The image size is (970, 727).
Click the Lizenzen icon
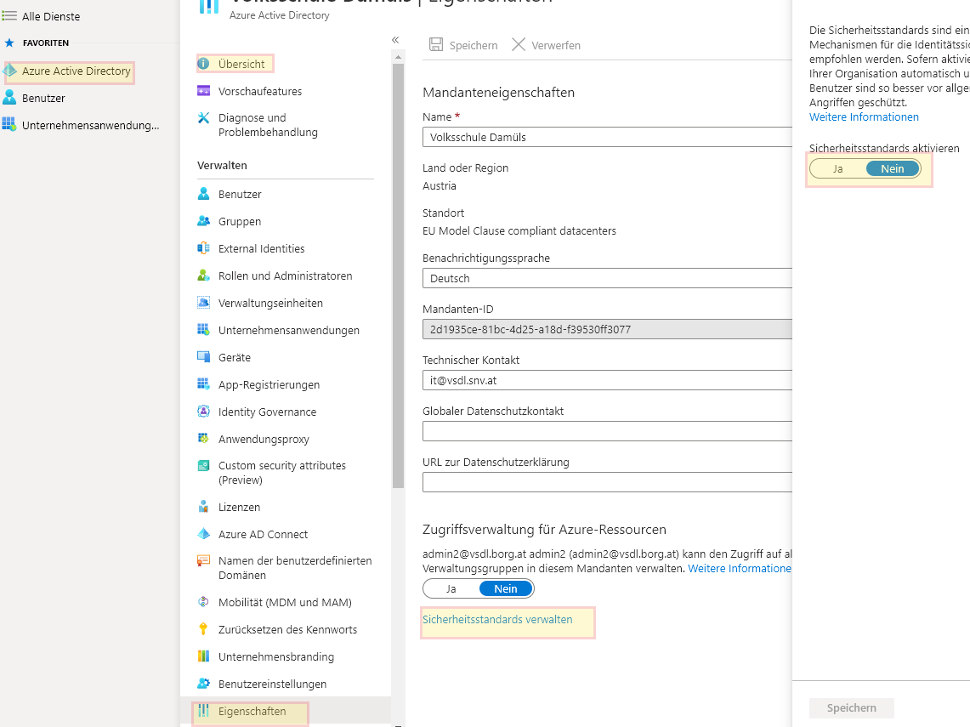(x=204, y=507)
